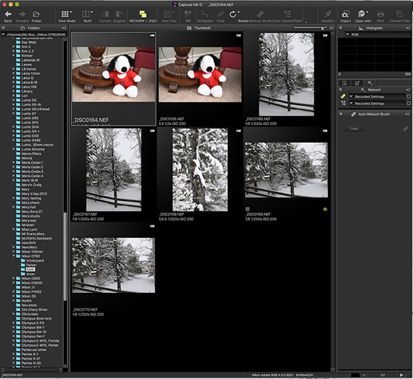Click the black color box in the status bar
The image size is (413, 379).
click(x=355, y=375)
